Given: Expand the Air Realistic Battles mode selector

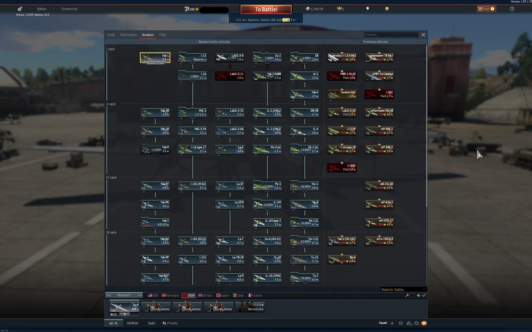Looking at the screenshot, I should click(x=266, y=20).
